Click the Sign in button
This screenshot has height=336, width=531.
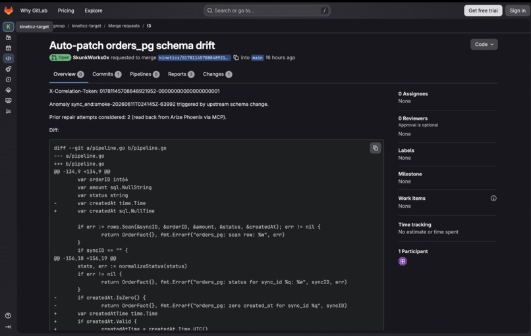pos(517,11)
